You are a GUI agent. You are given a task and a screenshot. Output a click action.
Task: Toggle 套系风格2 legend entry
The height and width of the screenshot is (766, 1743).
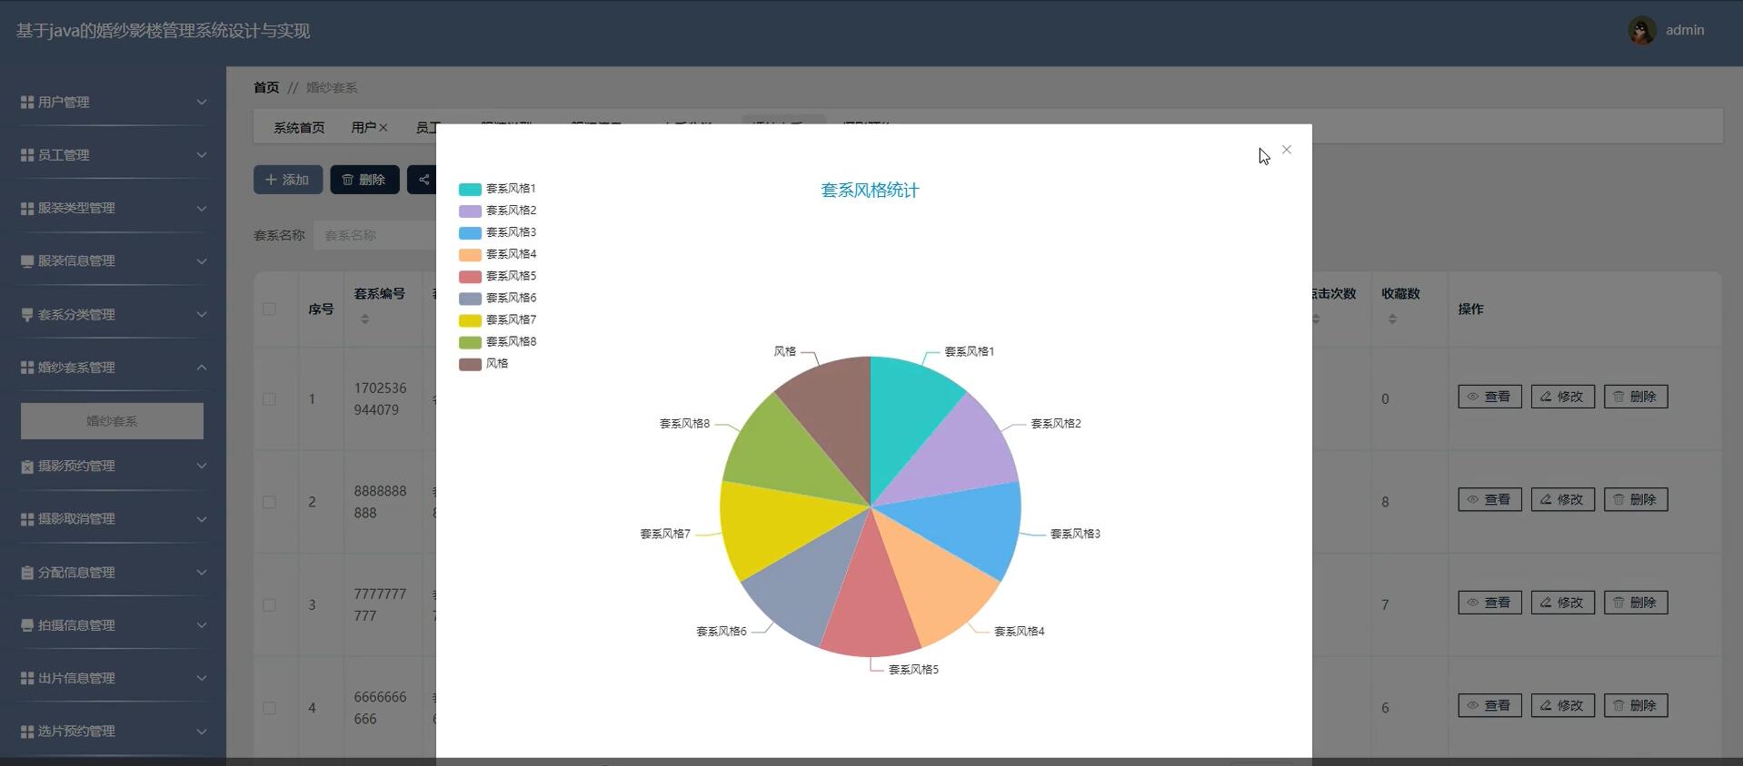pos(497,211)
